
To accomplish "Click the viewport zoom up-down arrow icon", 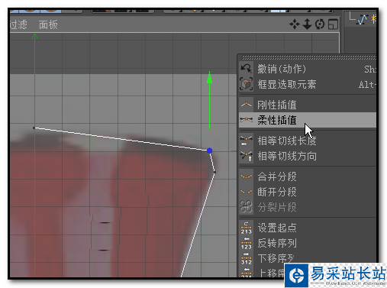I will (x=307, y=24).
